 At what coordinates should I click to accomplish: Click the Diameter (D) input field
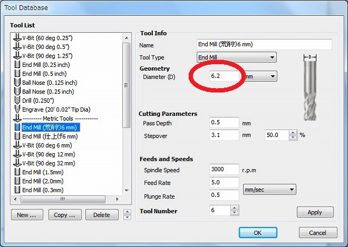point(224,77)
